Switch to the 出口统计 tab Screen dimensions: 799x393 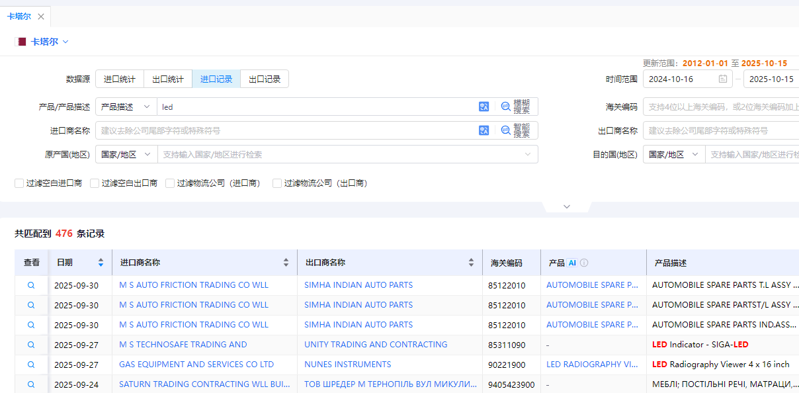(168, 78)
